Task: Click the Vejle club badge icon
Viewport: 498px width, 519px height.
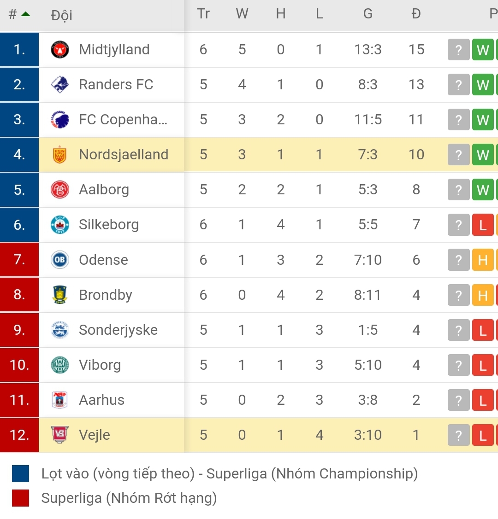Action: (60, 435)
